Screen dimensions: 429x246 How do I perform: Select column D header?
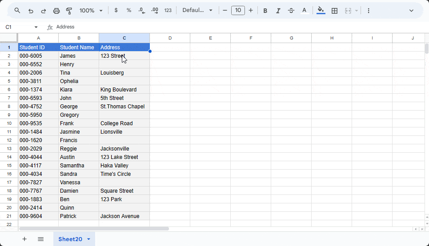pos(170,38)
